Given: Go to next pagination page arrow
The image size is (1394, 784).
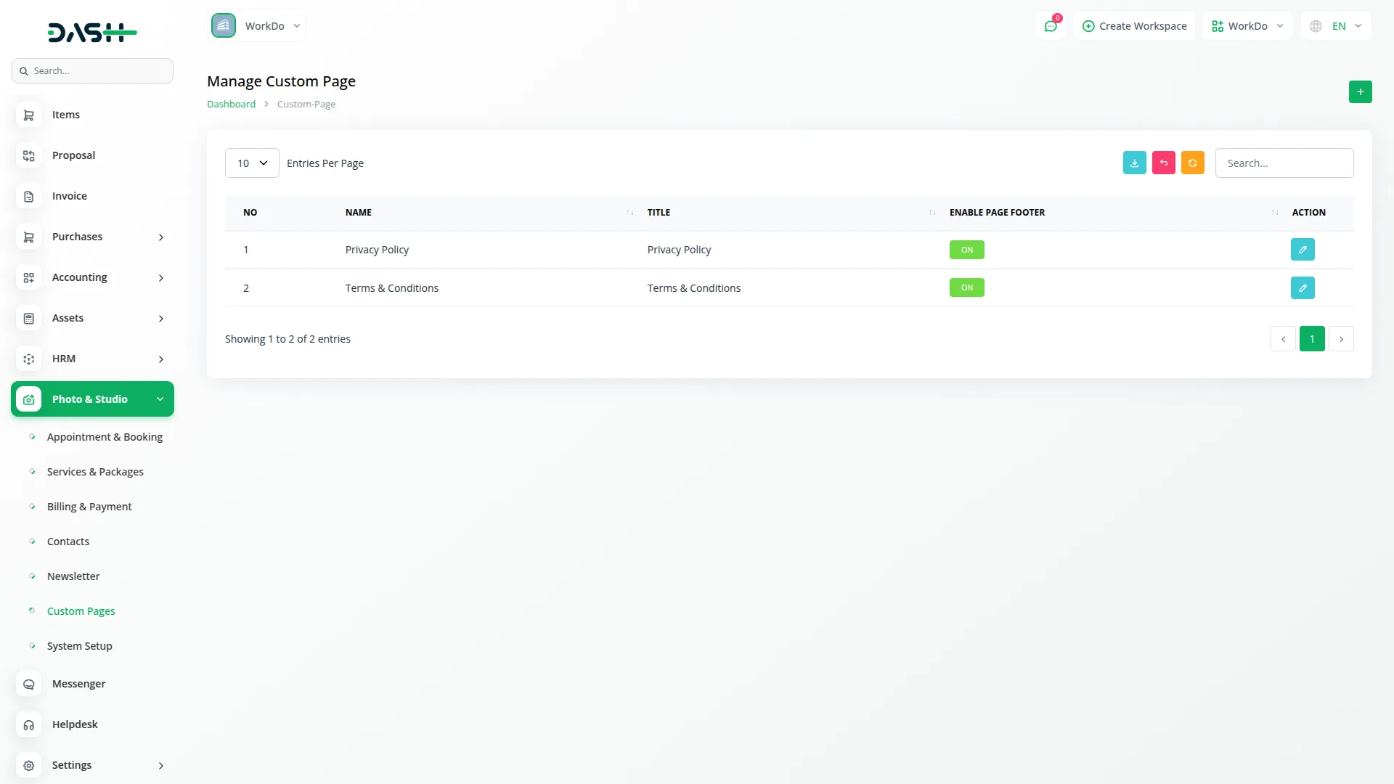Looking at the screenshot, I should [x=1341, y=339].
